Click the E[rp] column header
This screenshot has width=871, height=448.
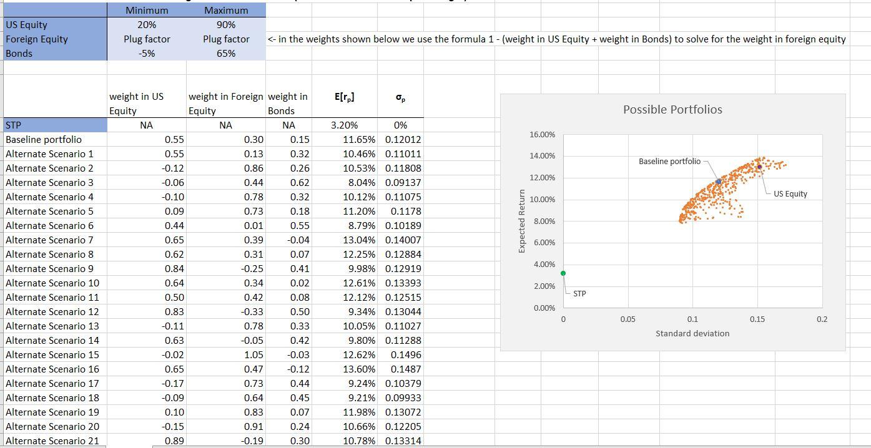345,96
